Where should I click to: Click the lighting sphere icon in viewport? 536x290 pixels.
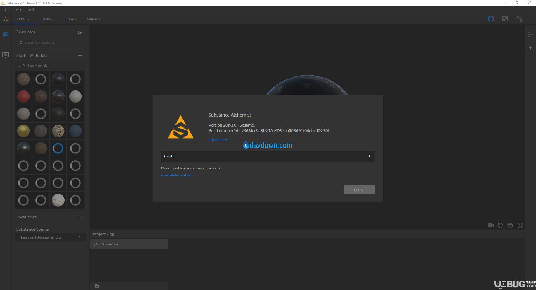click(520, 225)
